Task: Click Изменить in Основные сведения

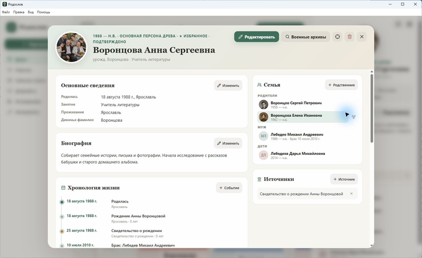Action: 228,86
